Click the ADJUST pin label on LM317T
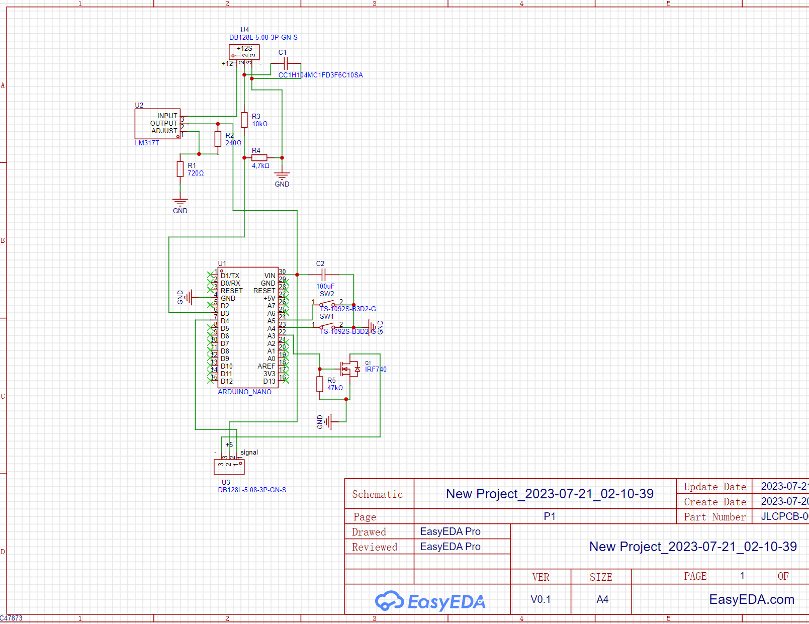Viewport: 809px width, 624px height. pos(164,131)
